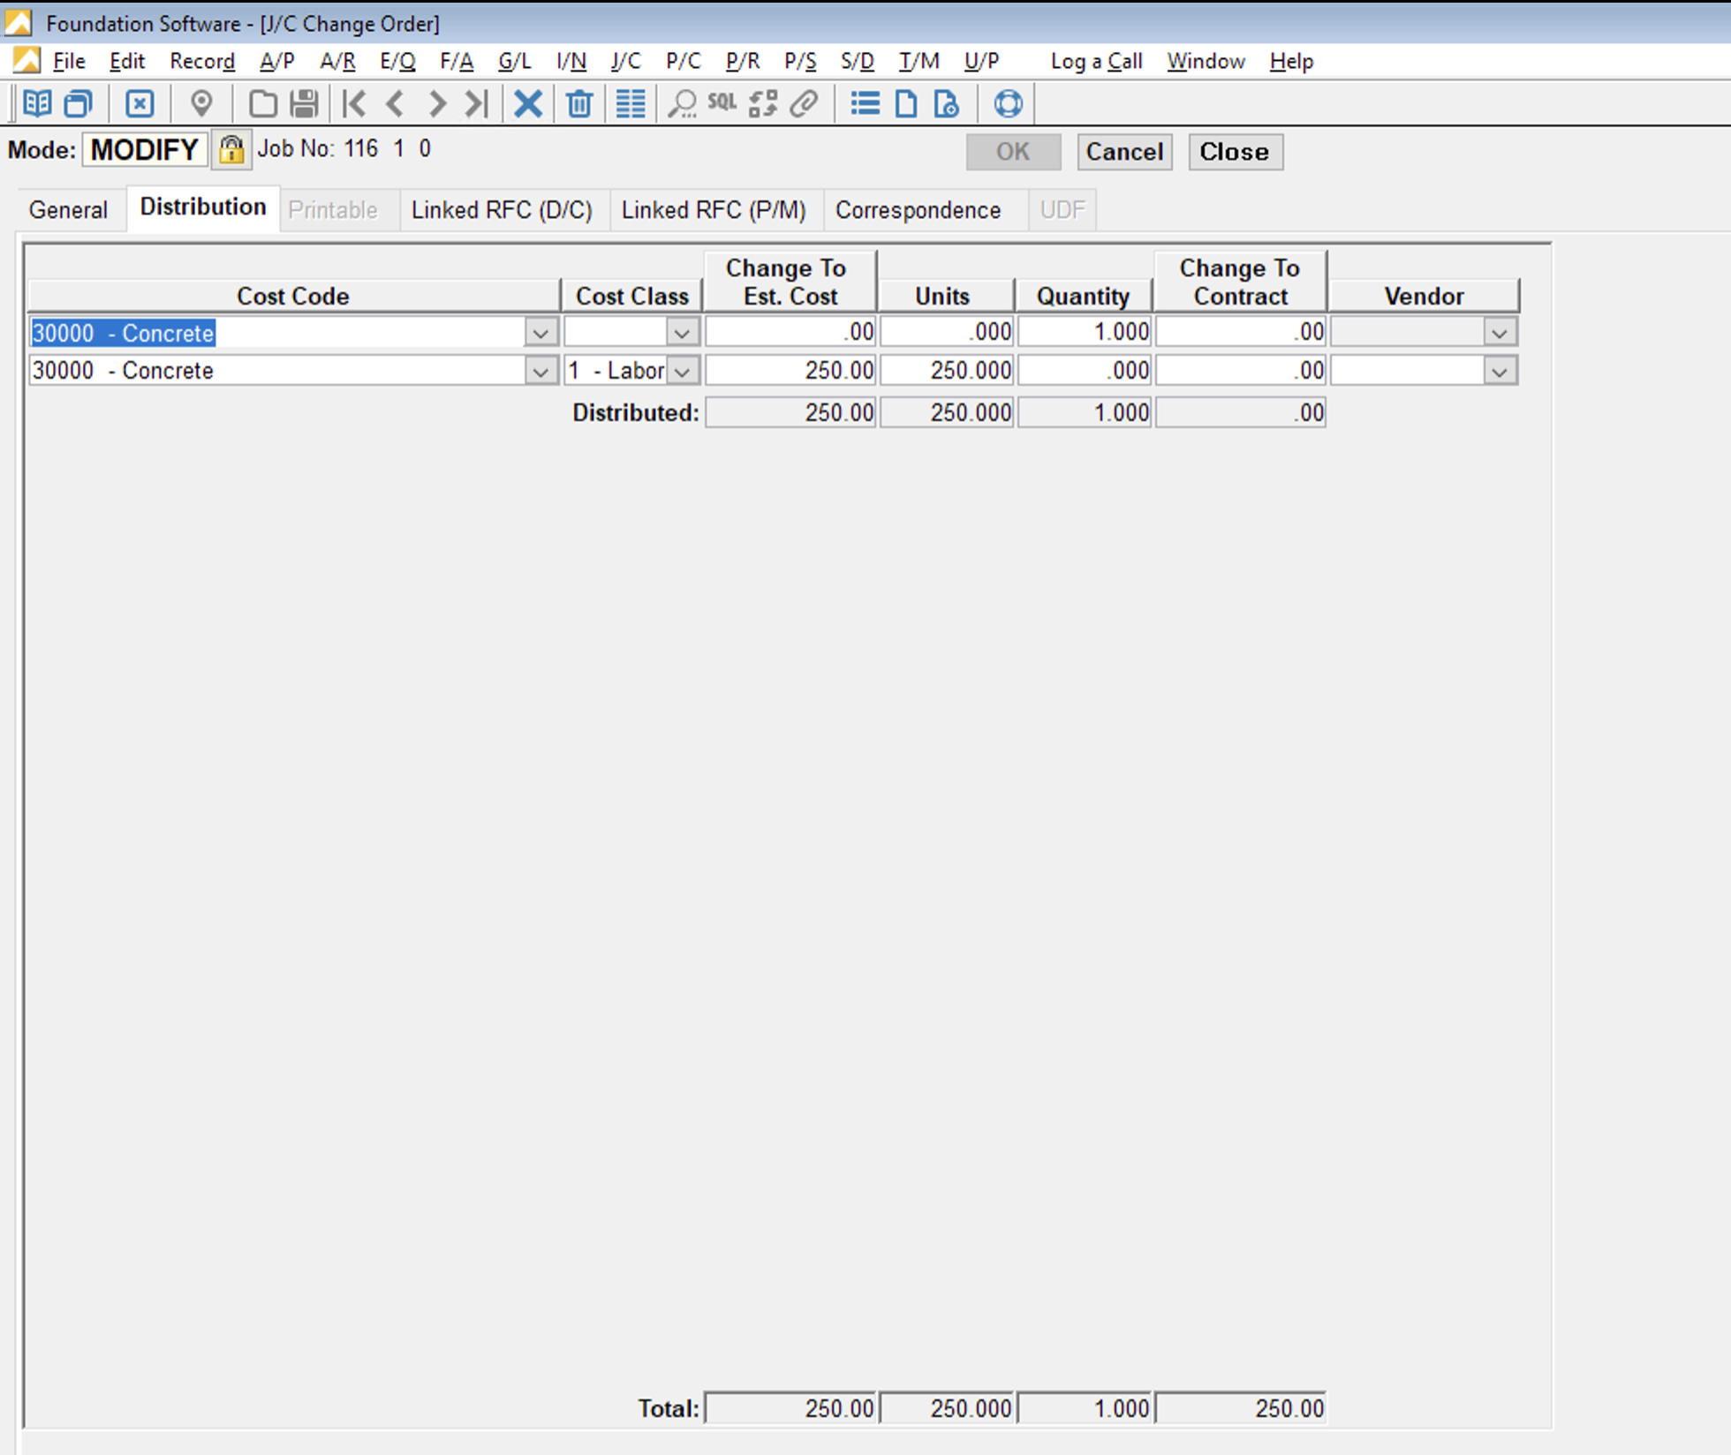Open the Window menu

1206,61
